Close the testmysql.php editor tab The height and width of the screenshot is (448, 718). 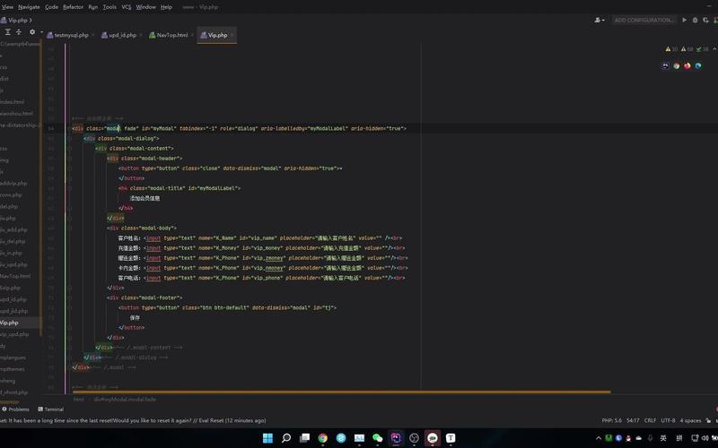point(93,35)
